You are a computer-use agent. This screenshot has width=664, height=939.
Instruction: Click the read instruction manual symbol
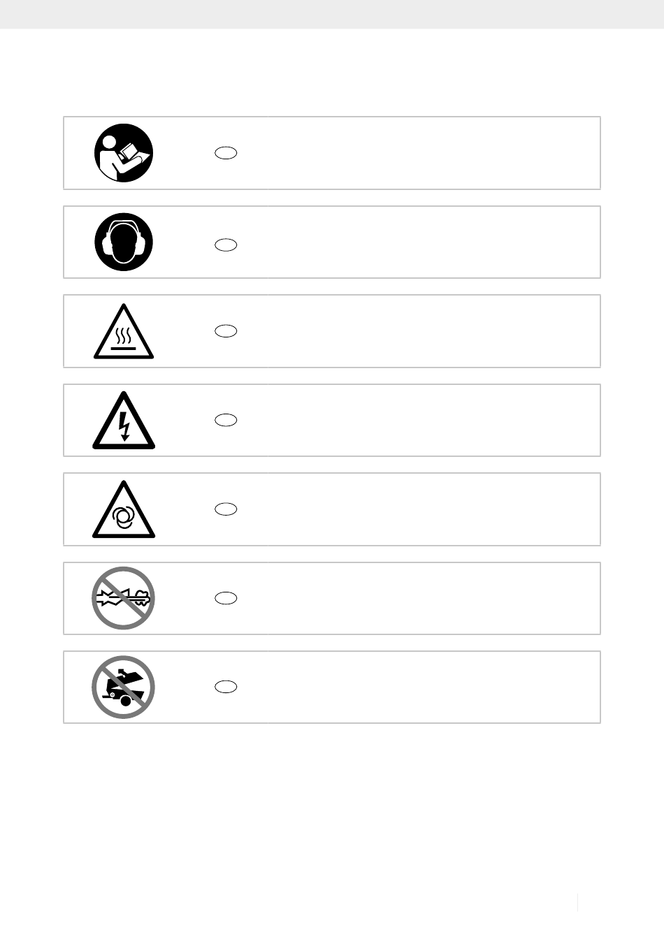click(124, 153)
